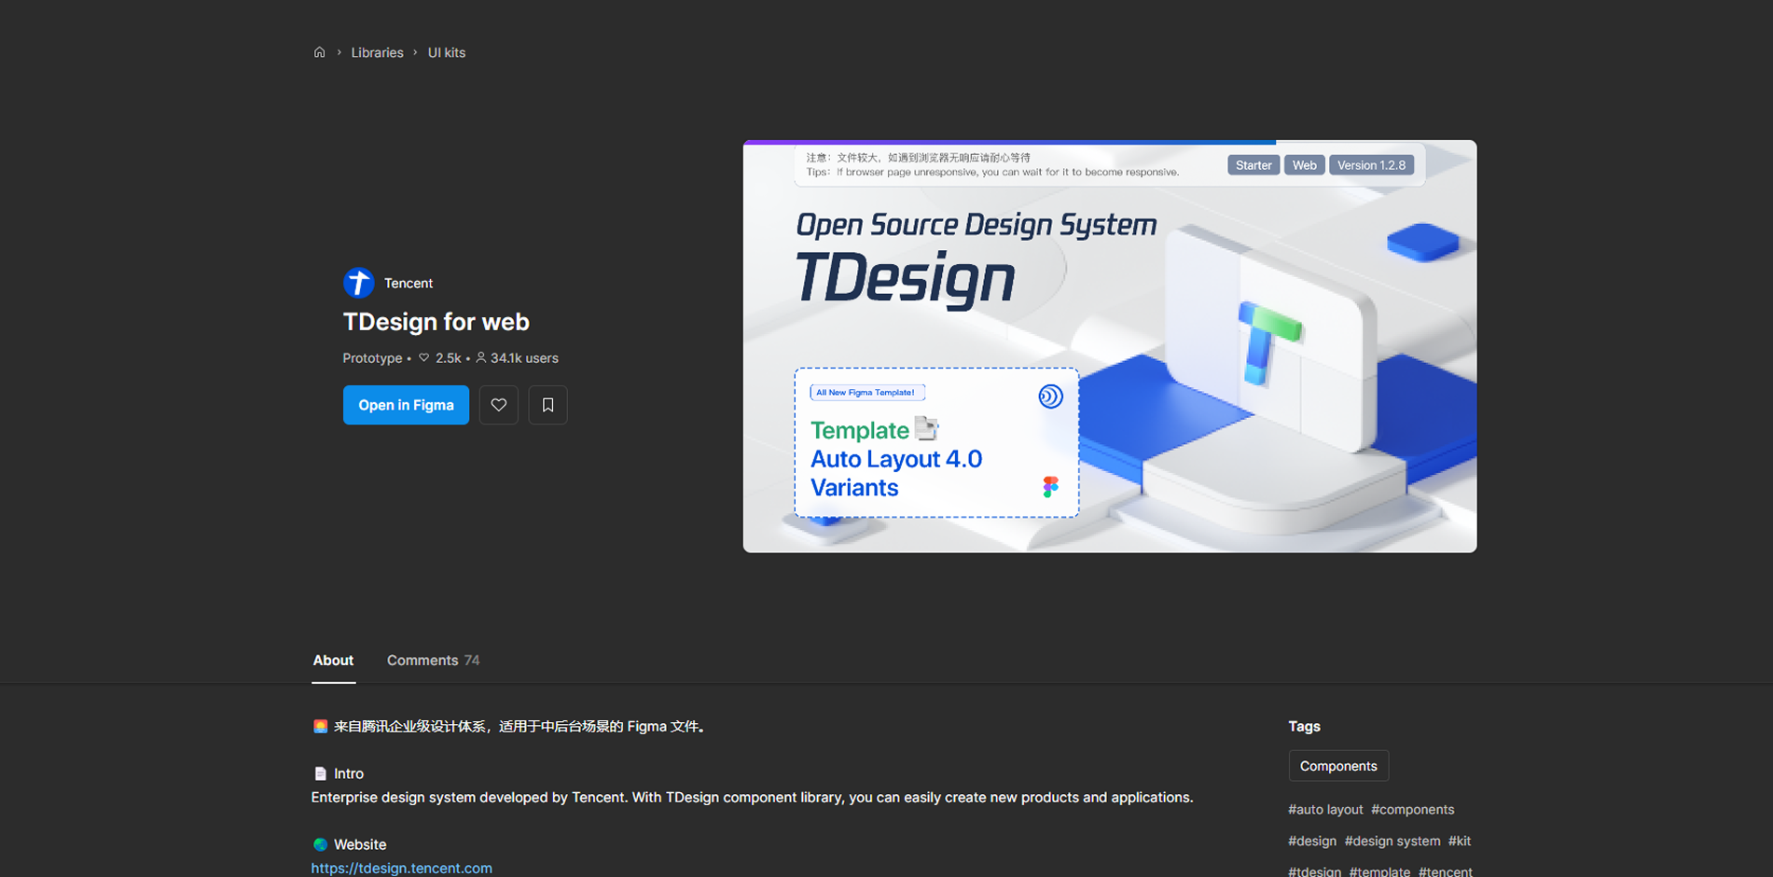This screenshot has height=877, width=1773.
Task: Click the 34.1k users count
Action: [517, 358]
